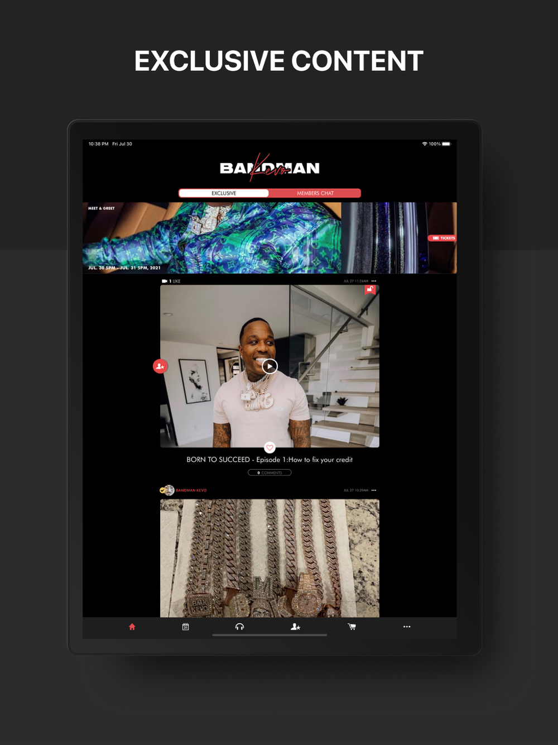The height and width of the screenshot is (745, 558).
Task: Open the shopping cart icon
Action: (352, 627)
